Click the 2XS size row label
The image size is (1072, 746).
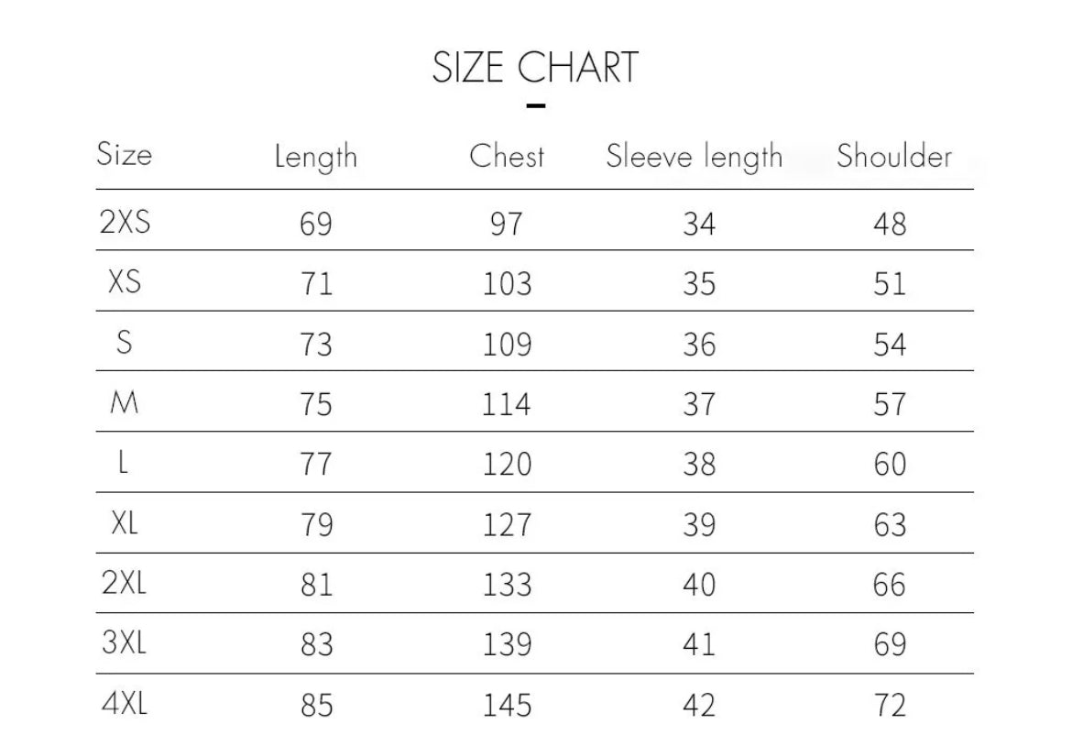(x=124, y=222)
